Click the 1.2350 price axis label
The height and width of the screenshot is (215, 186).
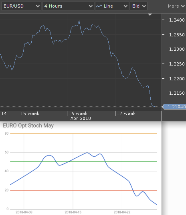[177, 35]
